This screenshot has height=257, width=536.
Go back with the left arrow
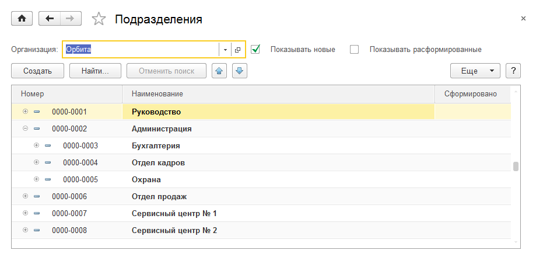click(x=50, y=19)
